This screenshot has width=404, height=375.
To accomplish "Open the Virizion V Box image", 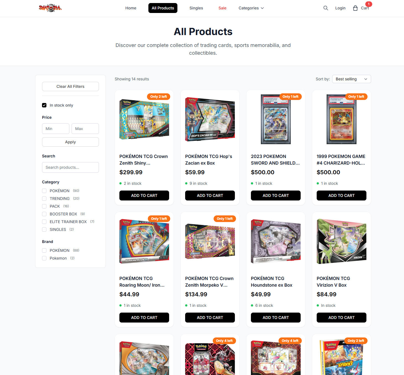I will [x=342, y=241].
